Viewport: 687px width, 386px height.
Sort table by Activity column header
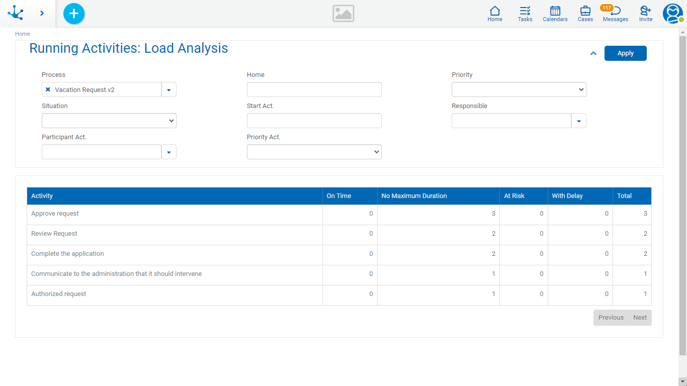[42, 196]
